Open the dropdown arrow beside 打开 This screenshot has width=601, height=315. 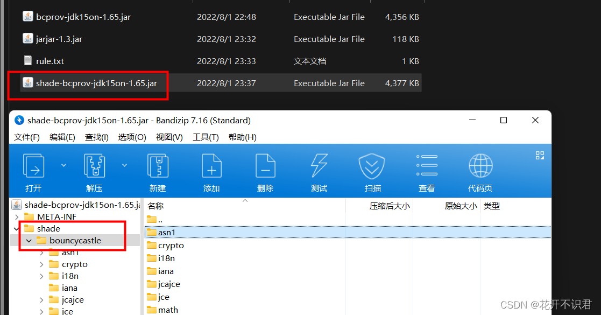[x=63, y=165]
